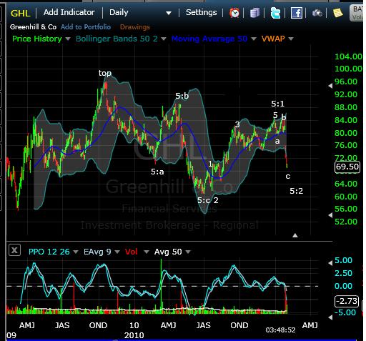Click the lower PPO scale arrow near -5.00
The width and height of the screenshot is (366, 341).
tap(330, 317)
